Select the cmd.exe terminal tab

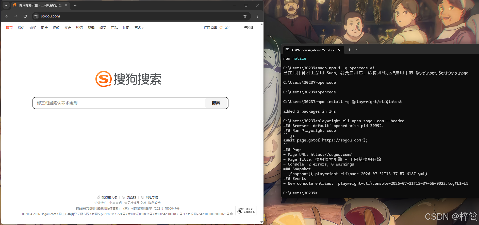point(313,50)
